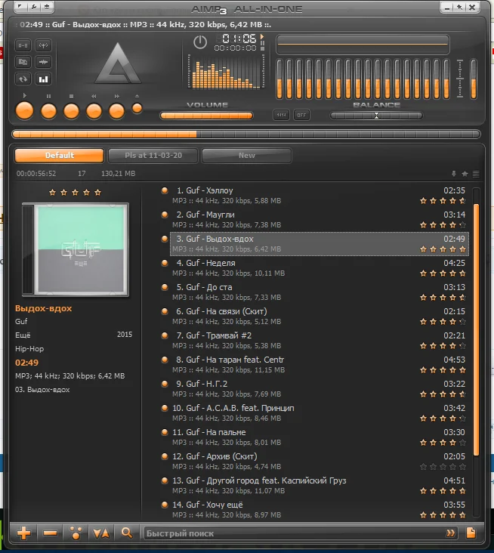This screenshot has width=494, height=553.
Task: Seek within the track progress bar
Action: pyautogui.click(x=246, y=134)
